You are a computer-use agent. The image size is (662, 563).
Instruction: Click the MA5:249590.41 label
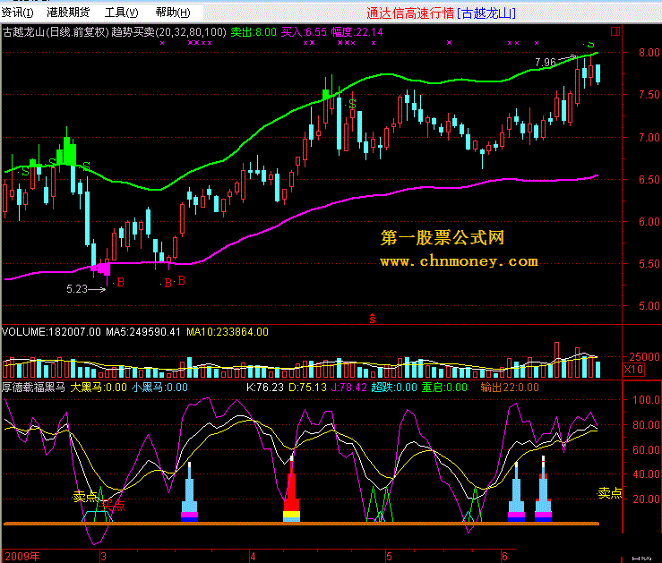(x=143, y=332)
